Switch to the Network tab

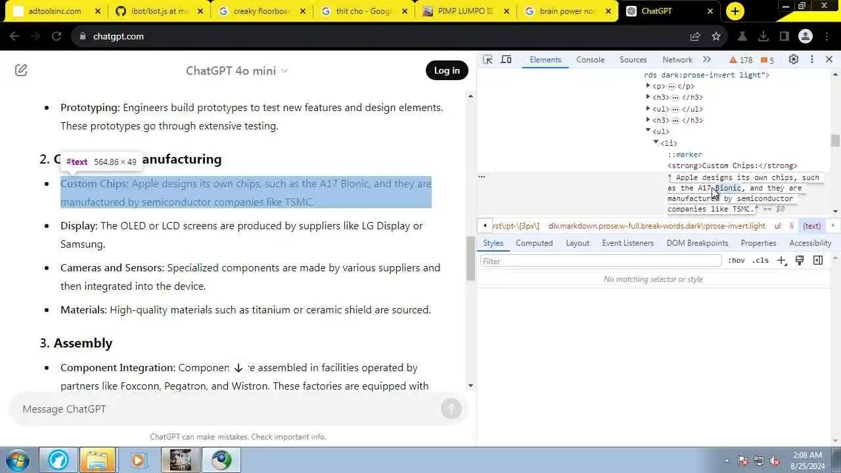tap(677, 60)
